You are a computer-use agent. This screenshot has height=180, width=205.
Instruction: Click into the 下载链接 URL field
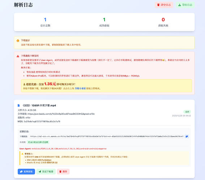tap(106, 136)
